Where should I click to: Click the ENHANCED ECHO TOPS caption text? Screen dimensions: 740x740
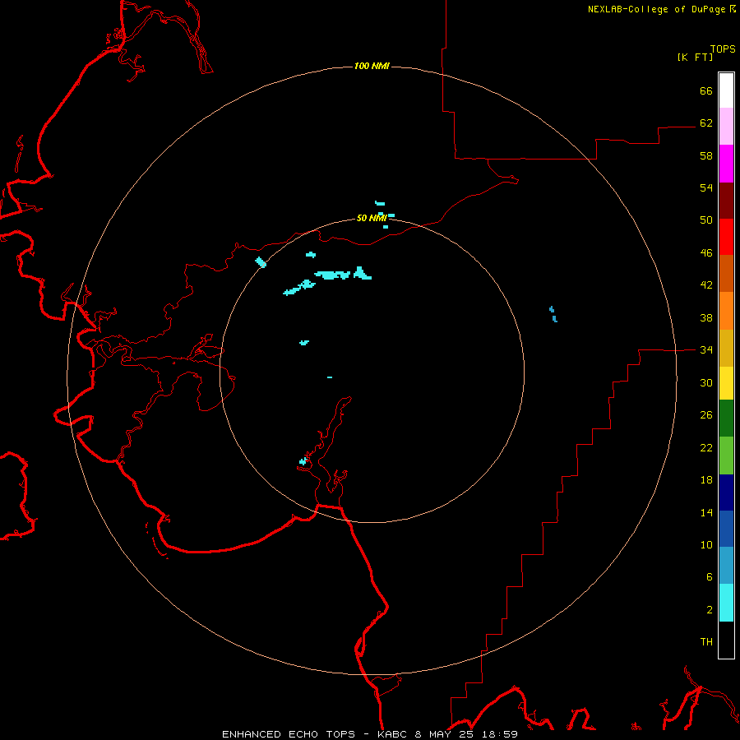(289, 734)
